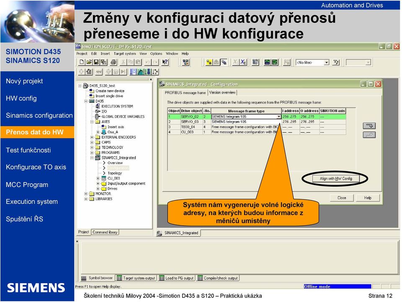The width and height of the screenshot is (402, 302).
Task: Click the Align with HW Config button
Action: [x=336, y=179]
